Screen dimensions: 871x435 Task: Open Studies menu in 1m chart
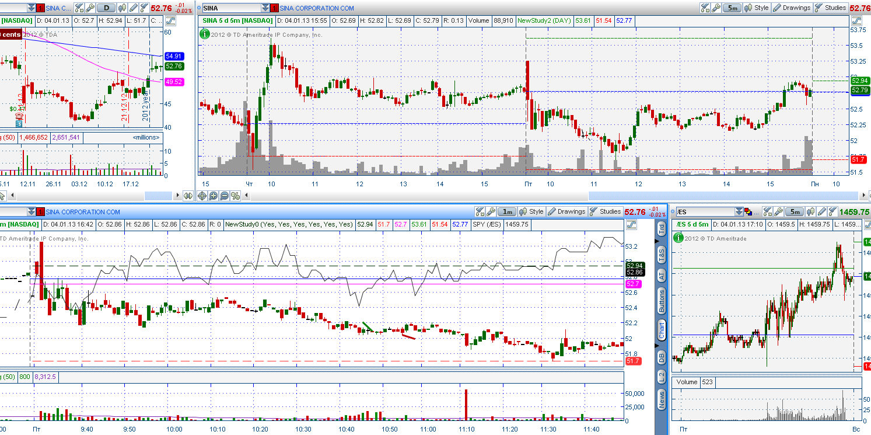[606, 211]
